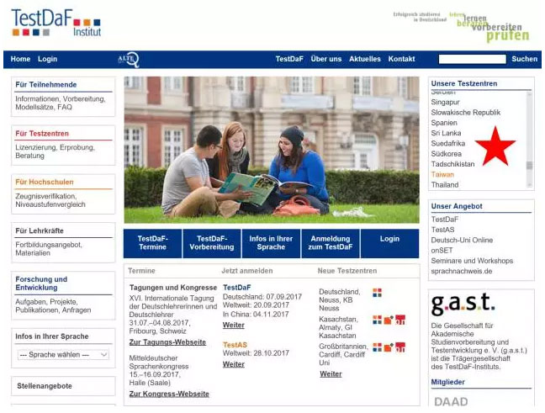545x413 pixels.
Task: Select Singapur in the Testzentren list
Action: pyautogui.click(x=445, y=103)
